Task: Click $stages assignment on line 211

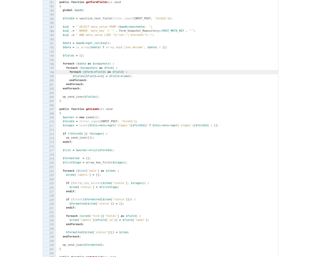Action: tap(141, 125)
